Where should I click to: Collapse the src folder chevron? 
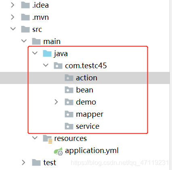tap(13, 29)
